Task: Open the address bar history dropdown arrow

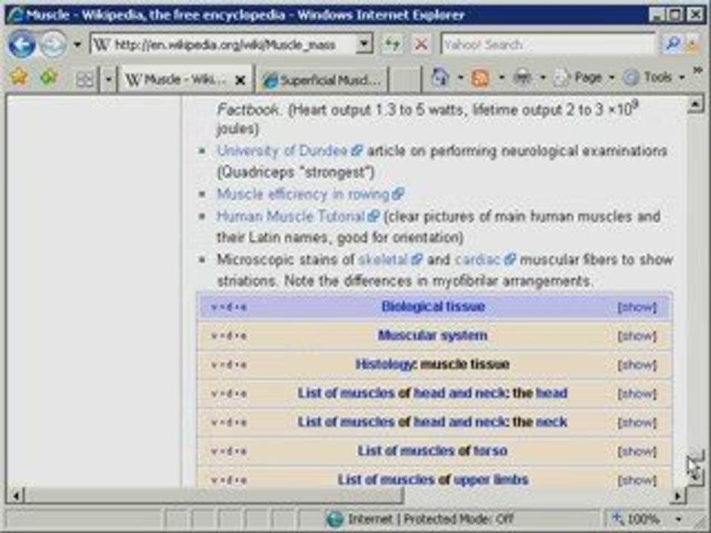Action: pos(364,44)
